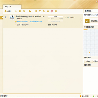Click the greyed 高速通道加速 button
This screenshot has height=98, width=98.
(x=55, y=22)
